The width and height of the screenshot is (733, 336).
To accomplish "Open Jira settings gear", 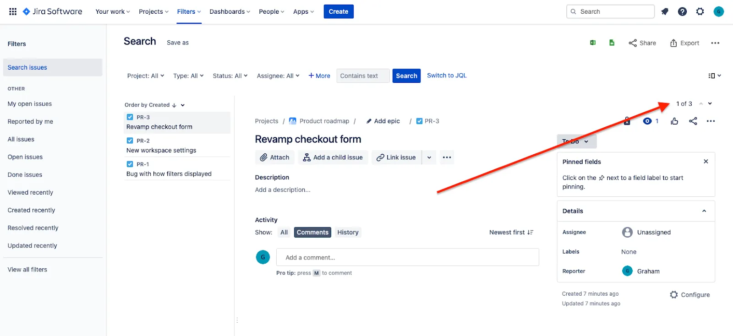I will tap(700, 11).
